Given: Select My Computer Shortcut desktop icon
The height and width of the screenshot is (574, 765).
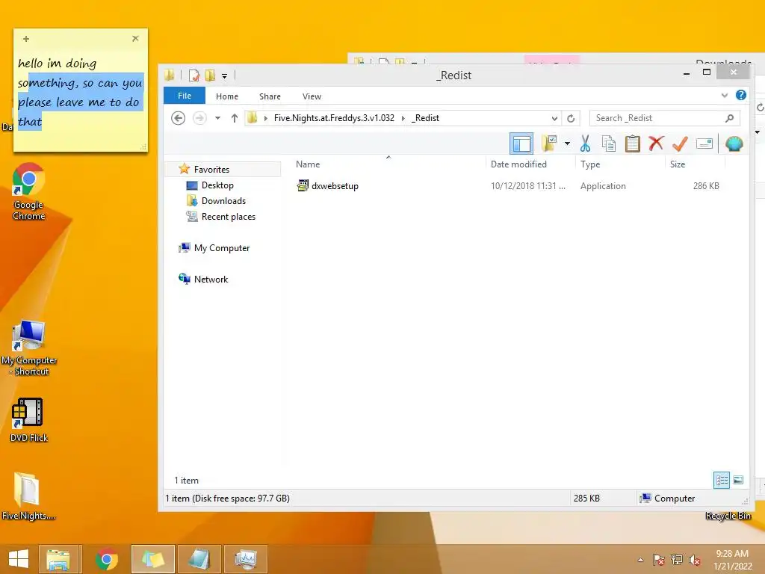Looking at the screenshot, I should (29, 348).
